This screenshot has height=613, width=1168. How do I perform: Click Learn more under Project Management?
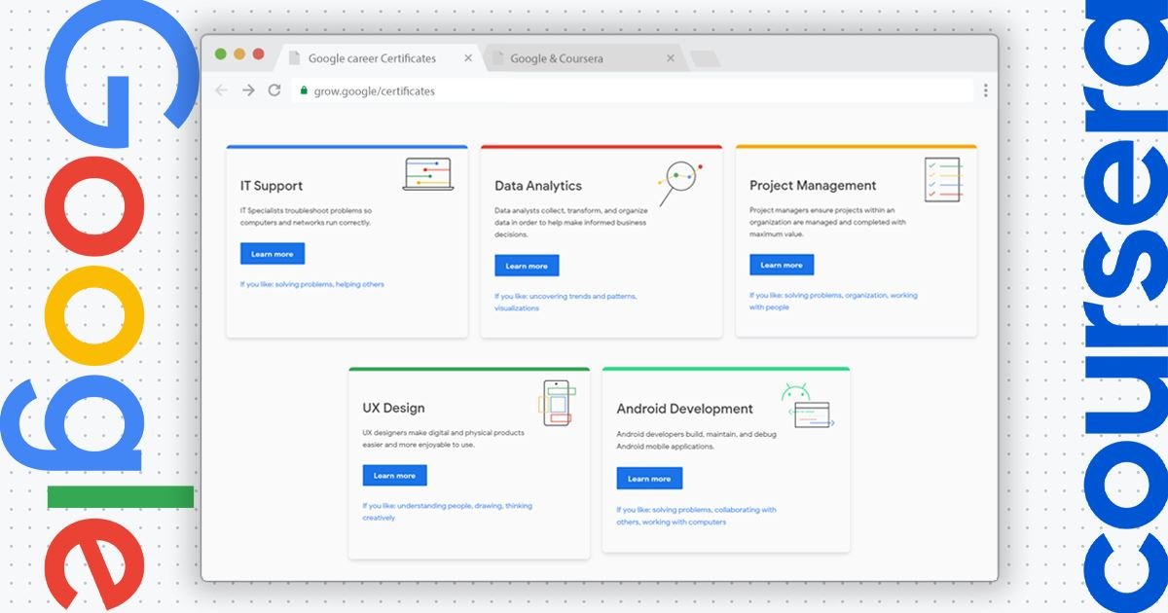coord(782,265)
